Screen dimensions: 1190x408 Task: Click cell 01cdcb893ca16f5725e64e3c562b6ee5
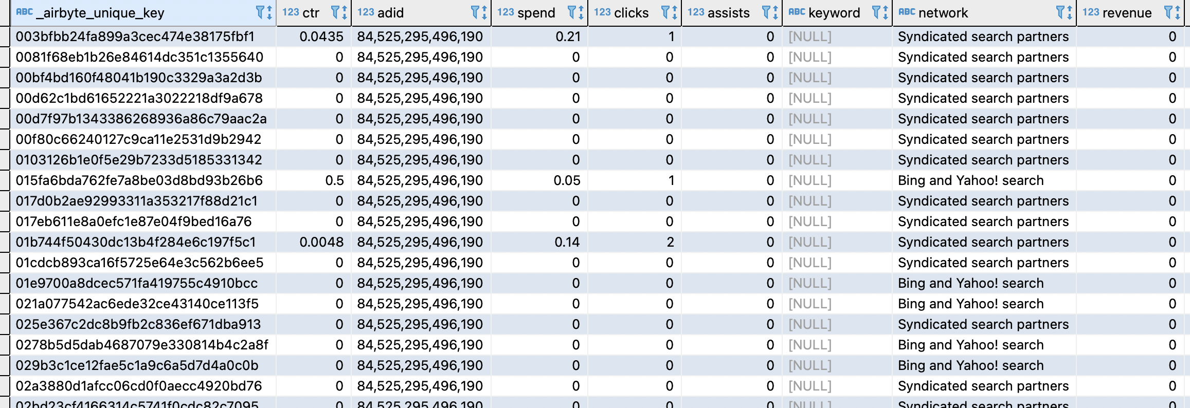[x=143, y=263]
